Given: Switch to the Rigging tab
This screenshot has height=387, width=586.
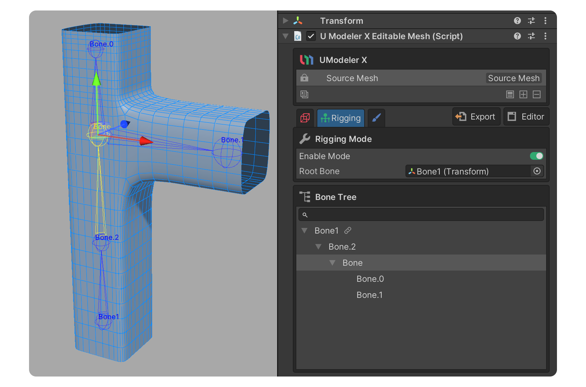Looking at the screenshot, I should click(x=341, y=118).
